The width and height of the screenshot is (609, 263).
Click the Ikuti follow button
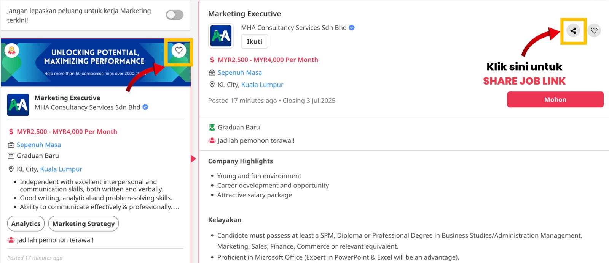point(255,41)
